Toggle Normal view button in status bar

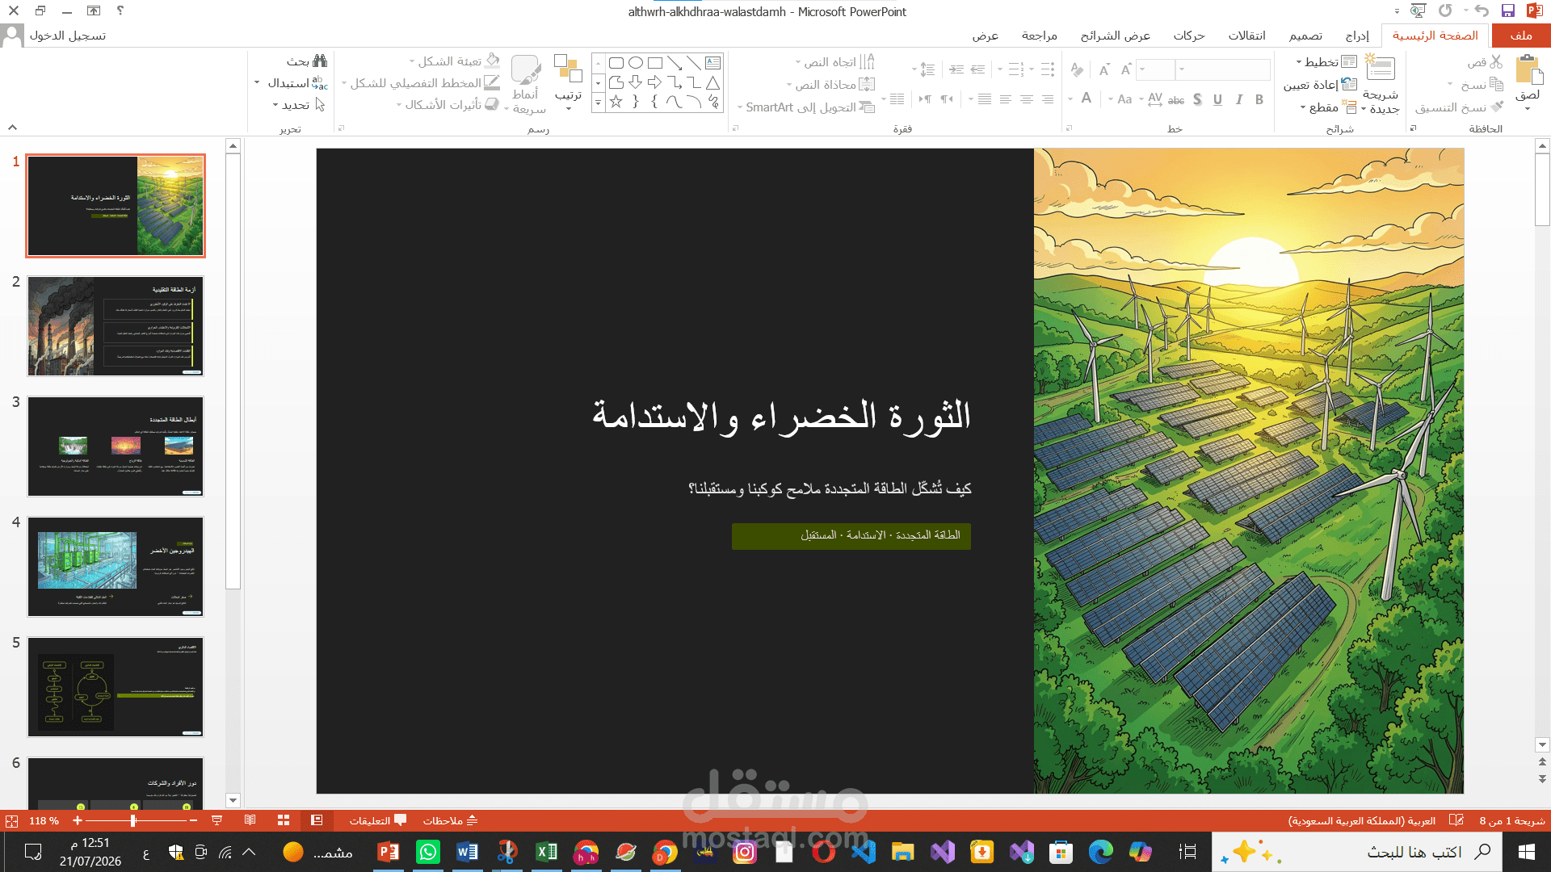coord(317,820)
